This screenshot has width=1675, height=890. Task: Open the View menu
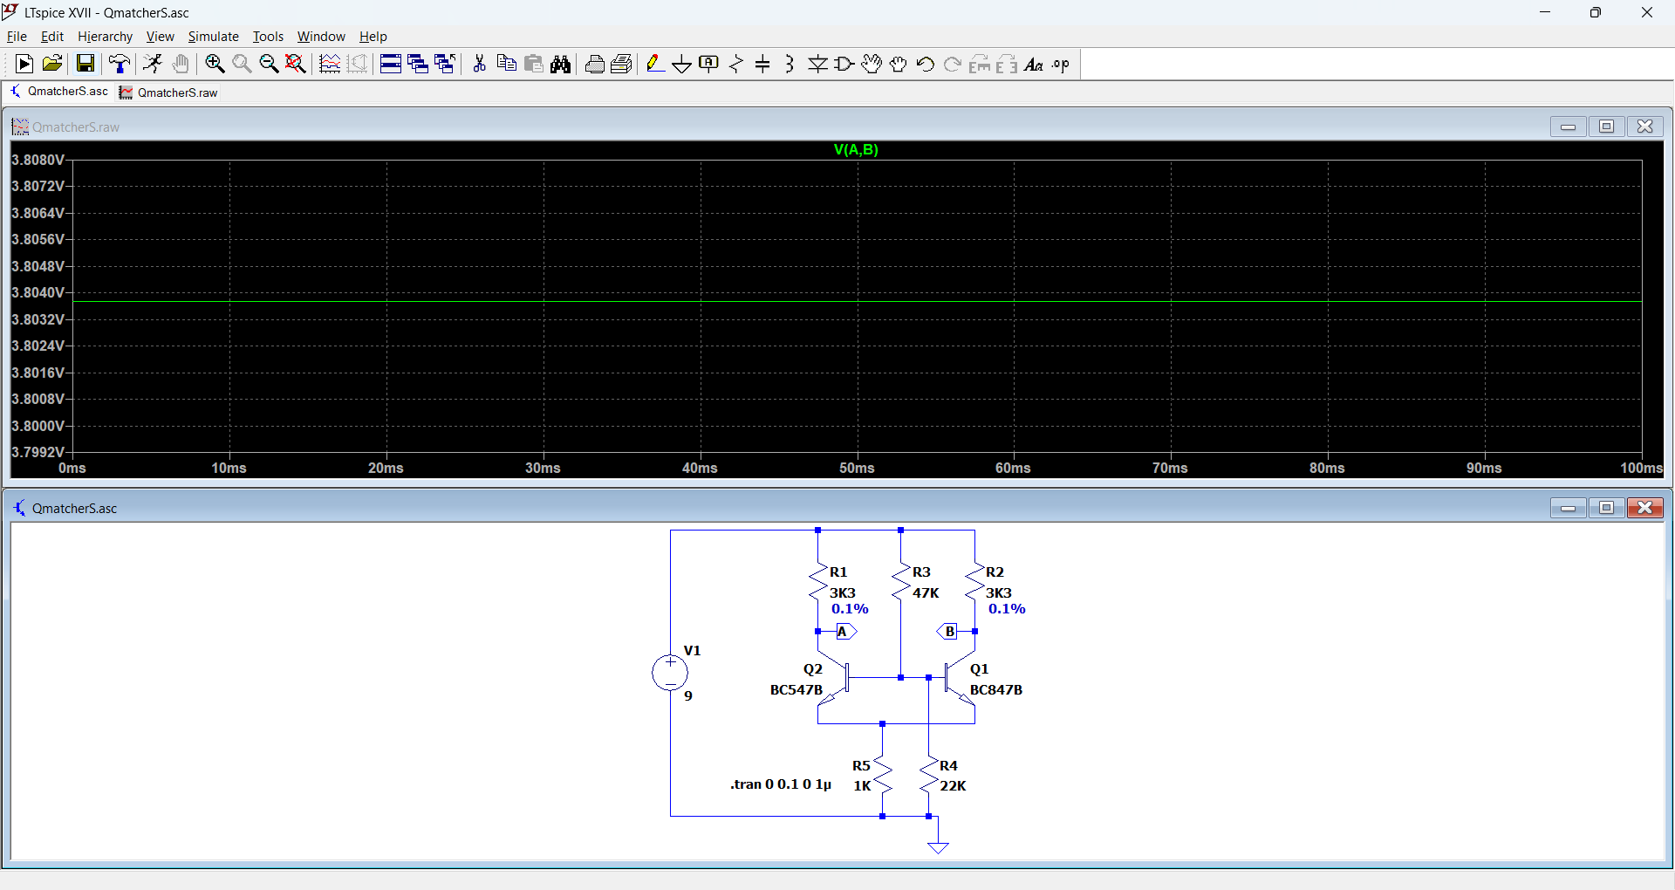(160, 37)
